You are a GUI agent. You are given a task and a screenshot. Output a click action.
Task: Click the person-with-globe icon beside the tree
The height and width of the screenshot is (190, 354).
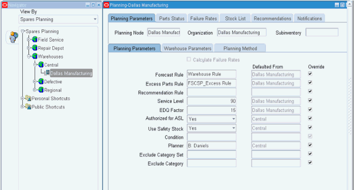coord(14,37)
